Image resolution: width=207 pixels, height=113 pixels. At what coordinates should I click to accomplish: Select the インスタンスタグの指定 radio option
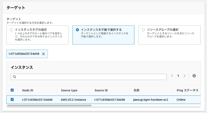[x=11, y=30]
